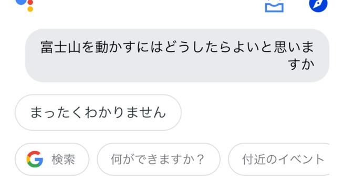This screenshot has width=344, height=193.
Task: Tap the Google Assistant logo
Action: (24, 5)
